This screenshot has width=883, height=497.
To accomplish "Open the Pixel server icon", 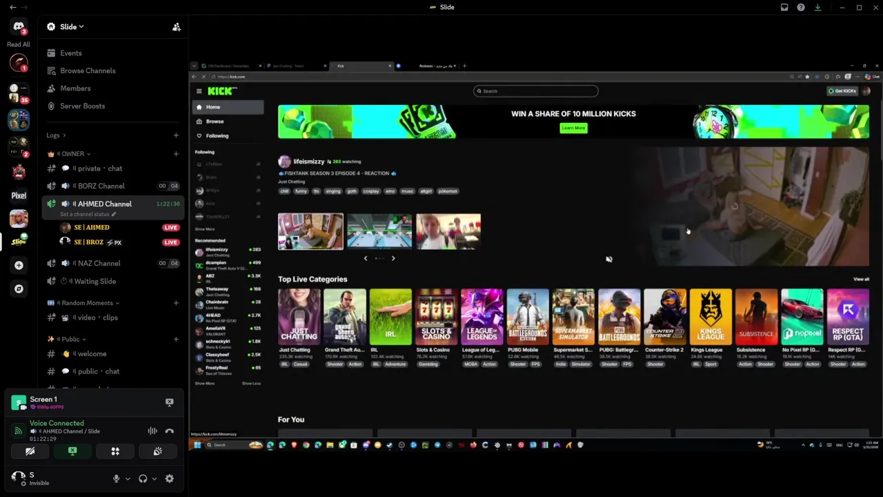I will point(19,195).
